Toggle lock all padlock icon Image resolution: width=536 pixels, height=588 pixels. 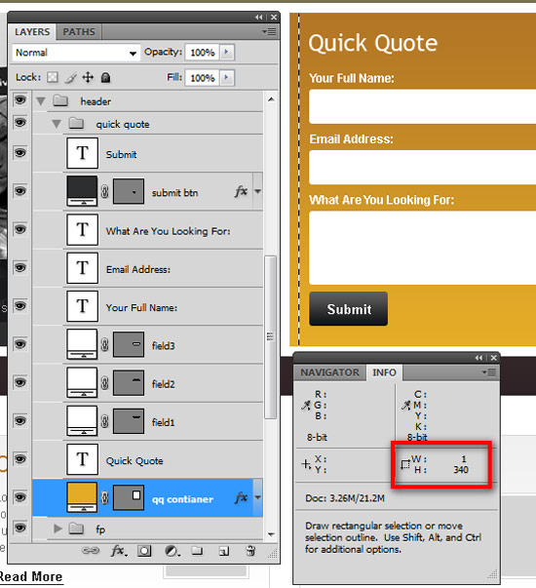point(105,78)
